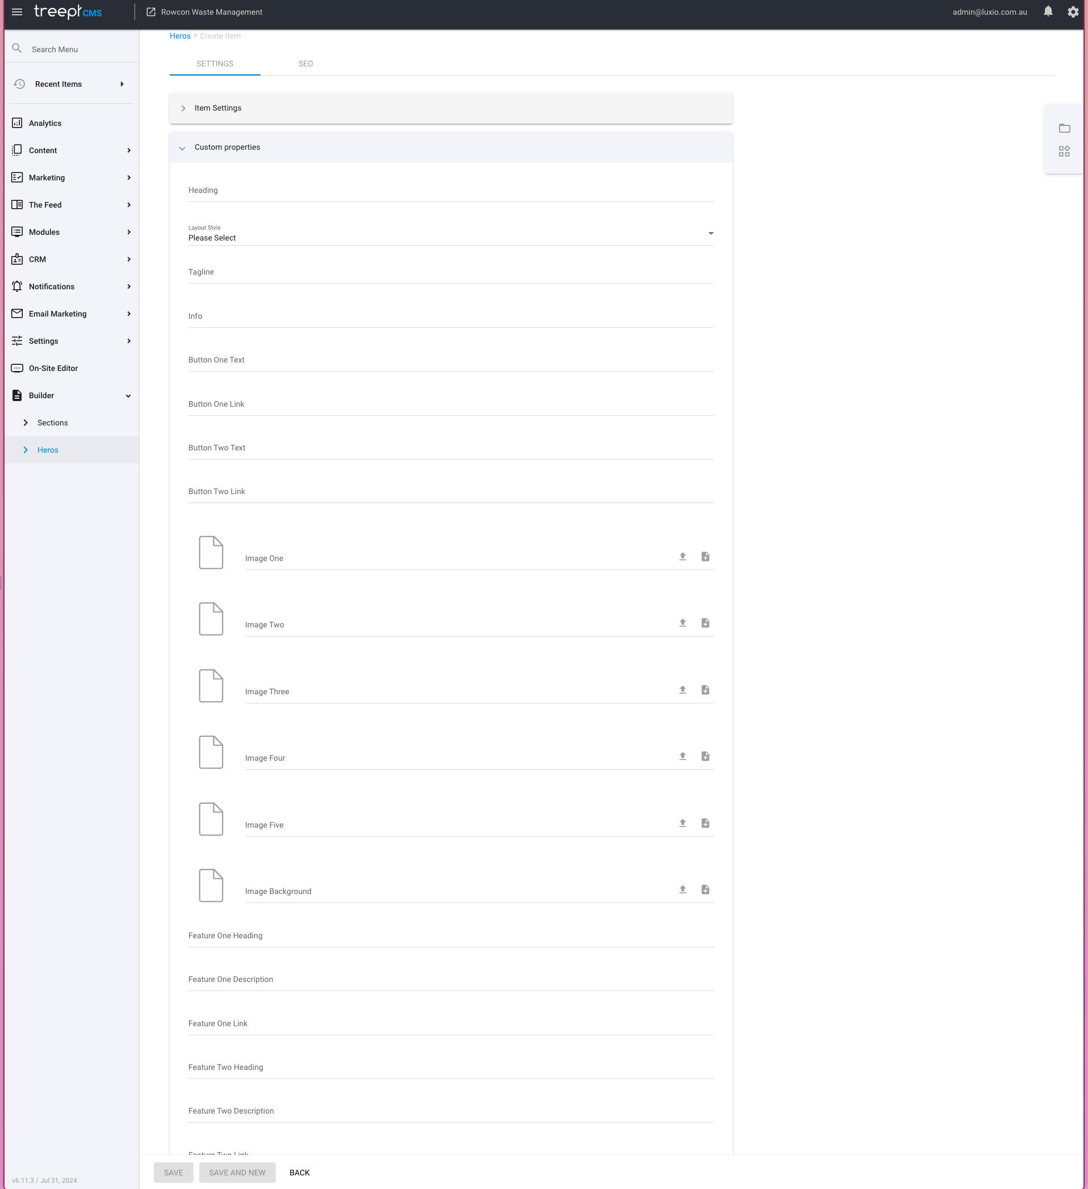Click the Image Background file placeholder thumbnail

point(211,886)
